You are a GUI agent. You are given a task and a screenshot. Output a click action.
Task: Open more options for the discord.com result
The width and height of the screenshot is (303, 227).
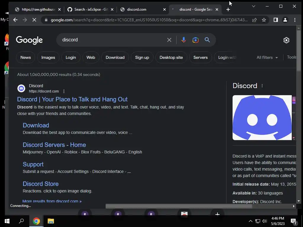[x=64, y=91]
